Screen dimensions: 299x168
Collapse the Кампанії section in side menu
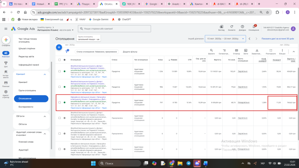click(x=44, y=74)
